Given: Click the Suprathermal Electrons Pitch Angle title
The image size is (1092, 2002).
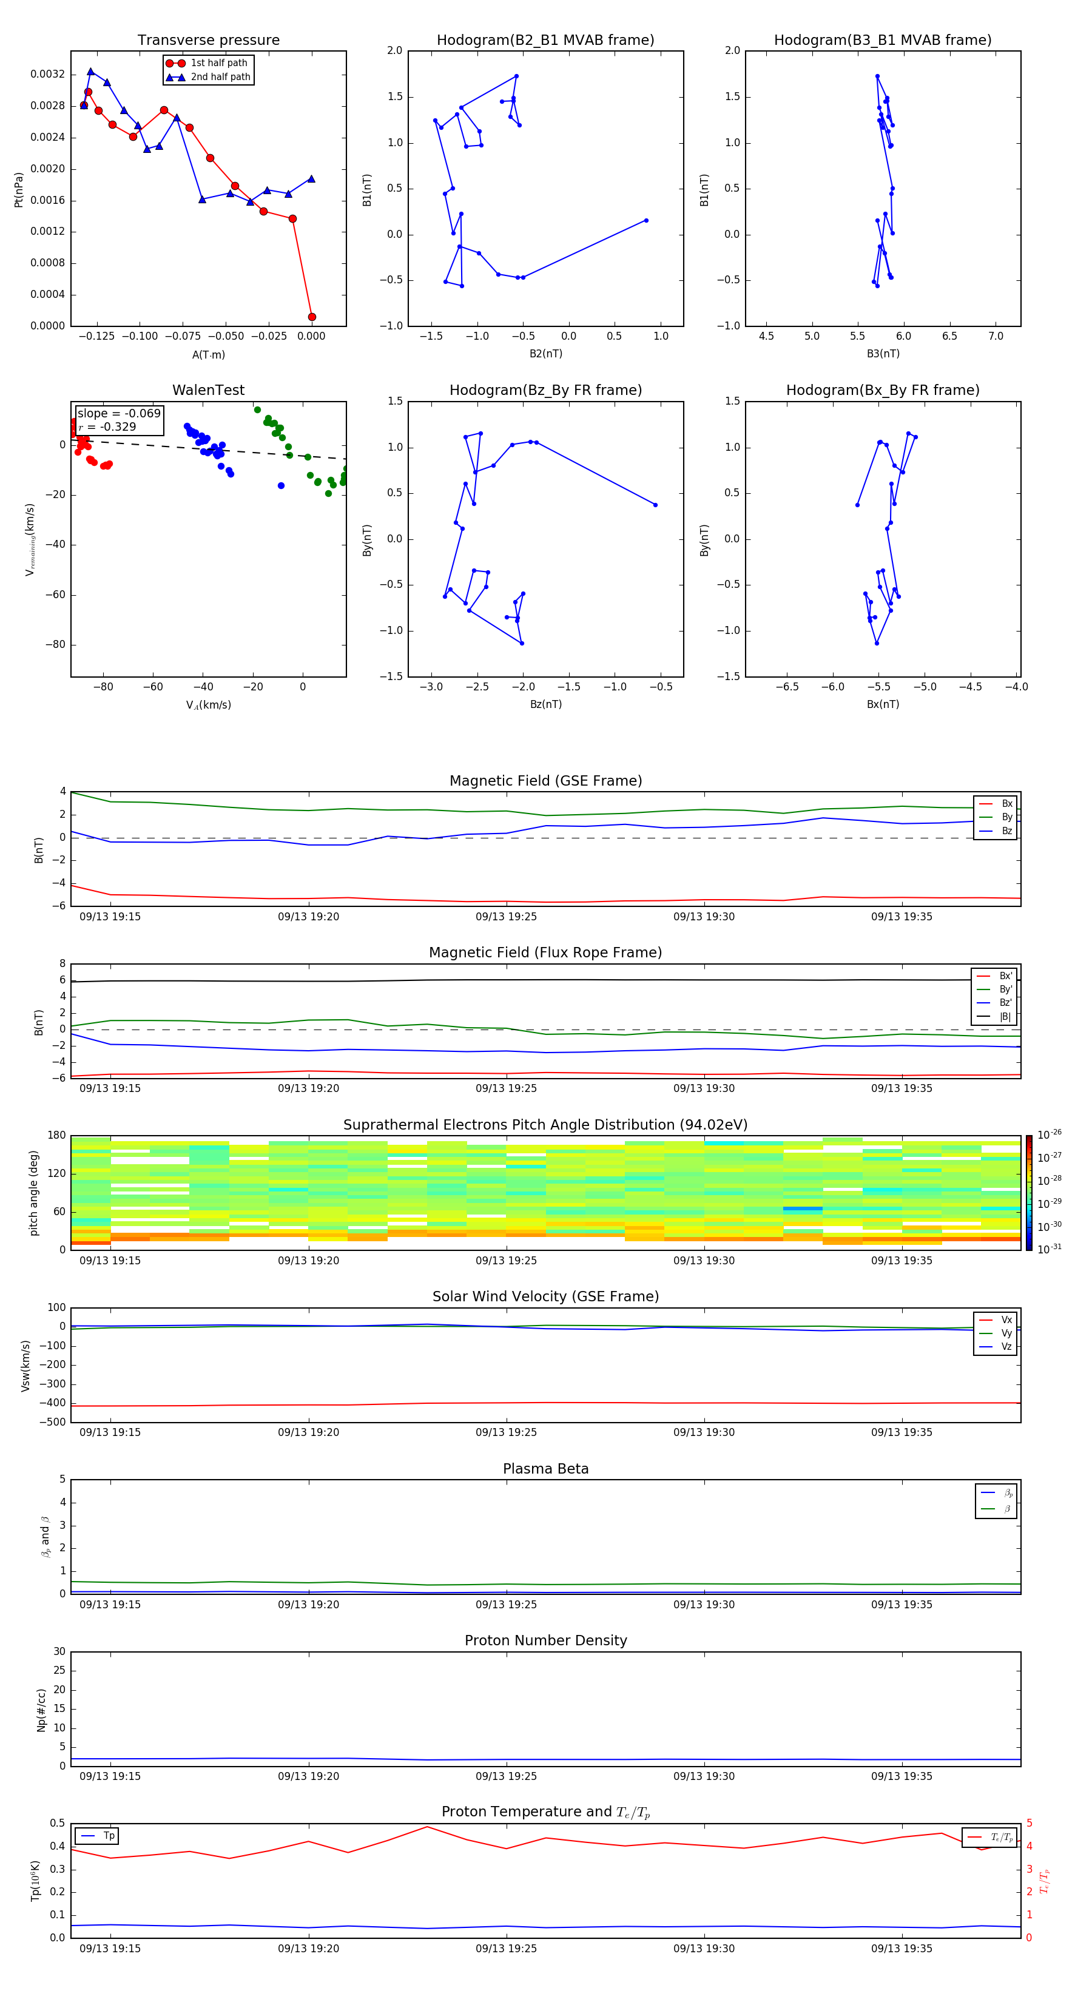Looking at the screenshot, I should (545, 1125).
